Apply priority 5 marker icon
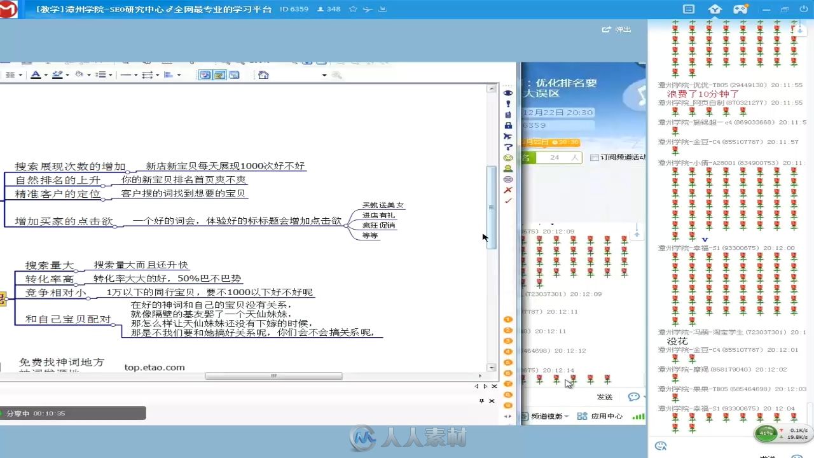This screenshot has height=458, width=814. (x=508, y=363)
